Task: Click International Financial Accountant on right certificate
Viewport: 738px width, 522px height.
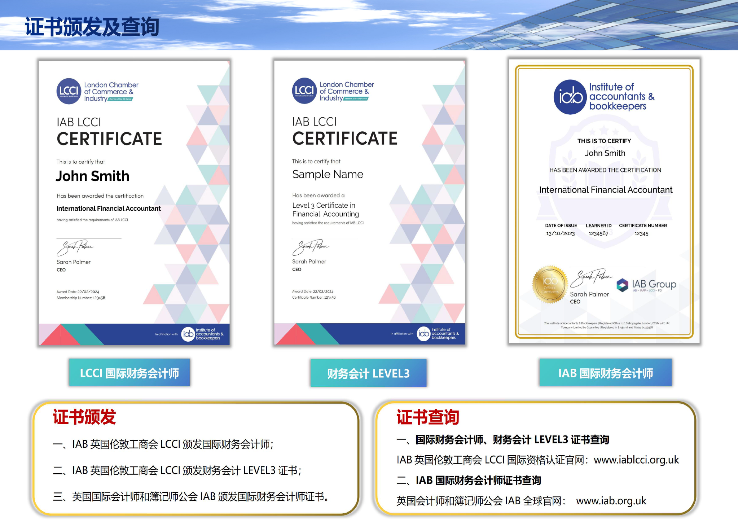Action: pos(606,190)
